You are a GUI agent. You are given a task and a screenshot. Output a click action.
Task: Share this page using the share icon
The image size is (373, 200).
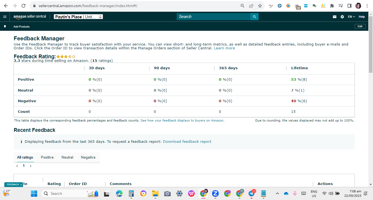pyautogui.click(x=251, y=6)
